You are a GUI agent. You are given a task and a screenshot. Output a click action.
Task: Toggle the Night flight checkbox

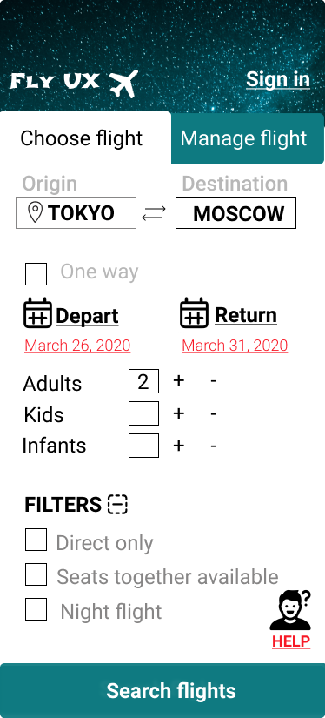(x=36, y=609)
